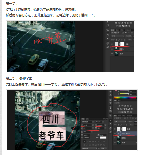Select the 背景 layer row in step-two screenshot
Image resolution: width=167 pixels, height=155 pixels.
[125, 143]
